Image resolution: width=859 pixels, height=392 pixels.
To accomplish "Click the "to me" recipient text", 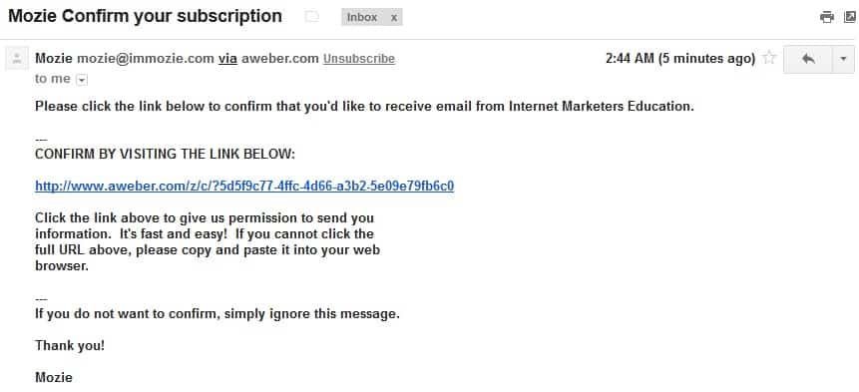I will click(x=53, y=79).
